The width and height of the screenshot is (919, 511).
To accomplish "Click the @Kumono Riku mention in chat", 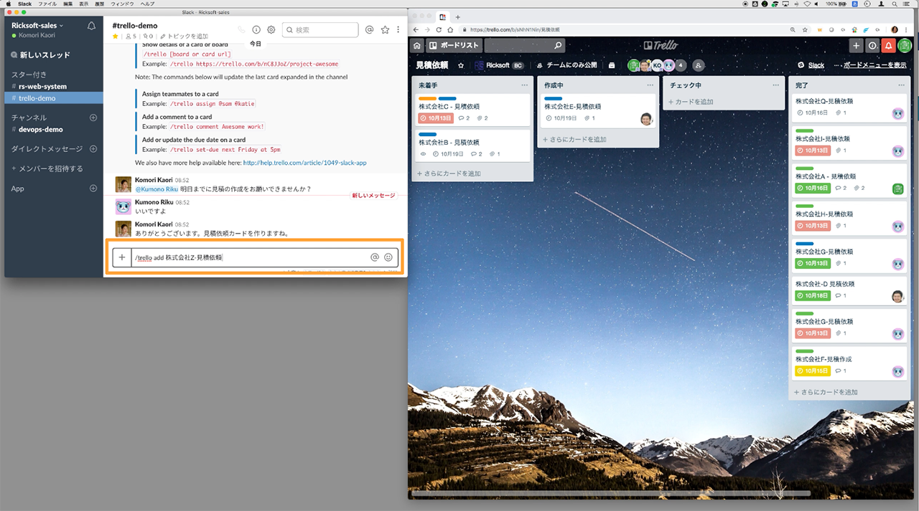I will tap(157, 189).
